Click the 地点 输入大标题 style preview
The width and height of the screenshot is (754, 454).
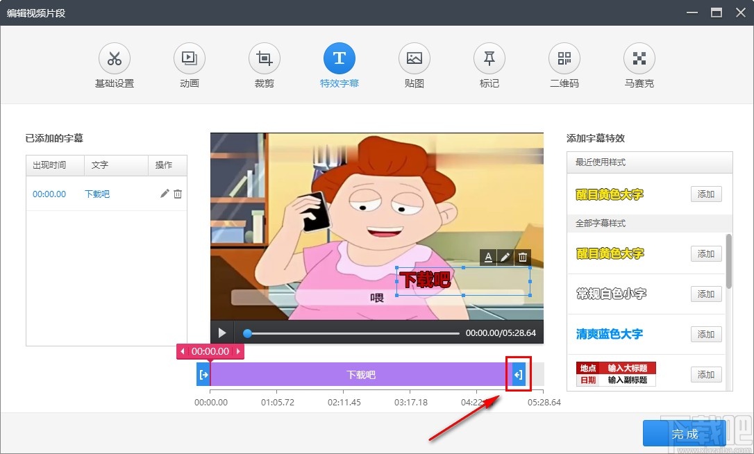click(616, 374)
